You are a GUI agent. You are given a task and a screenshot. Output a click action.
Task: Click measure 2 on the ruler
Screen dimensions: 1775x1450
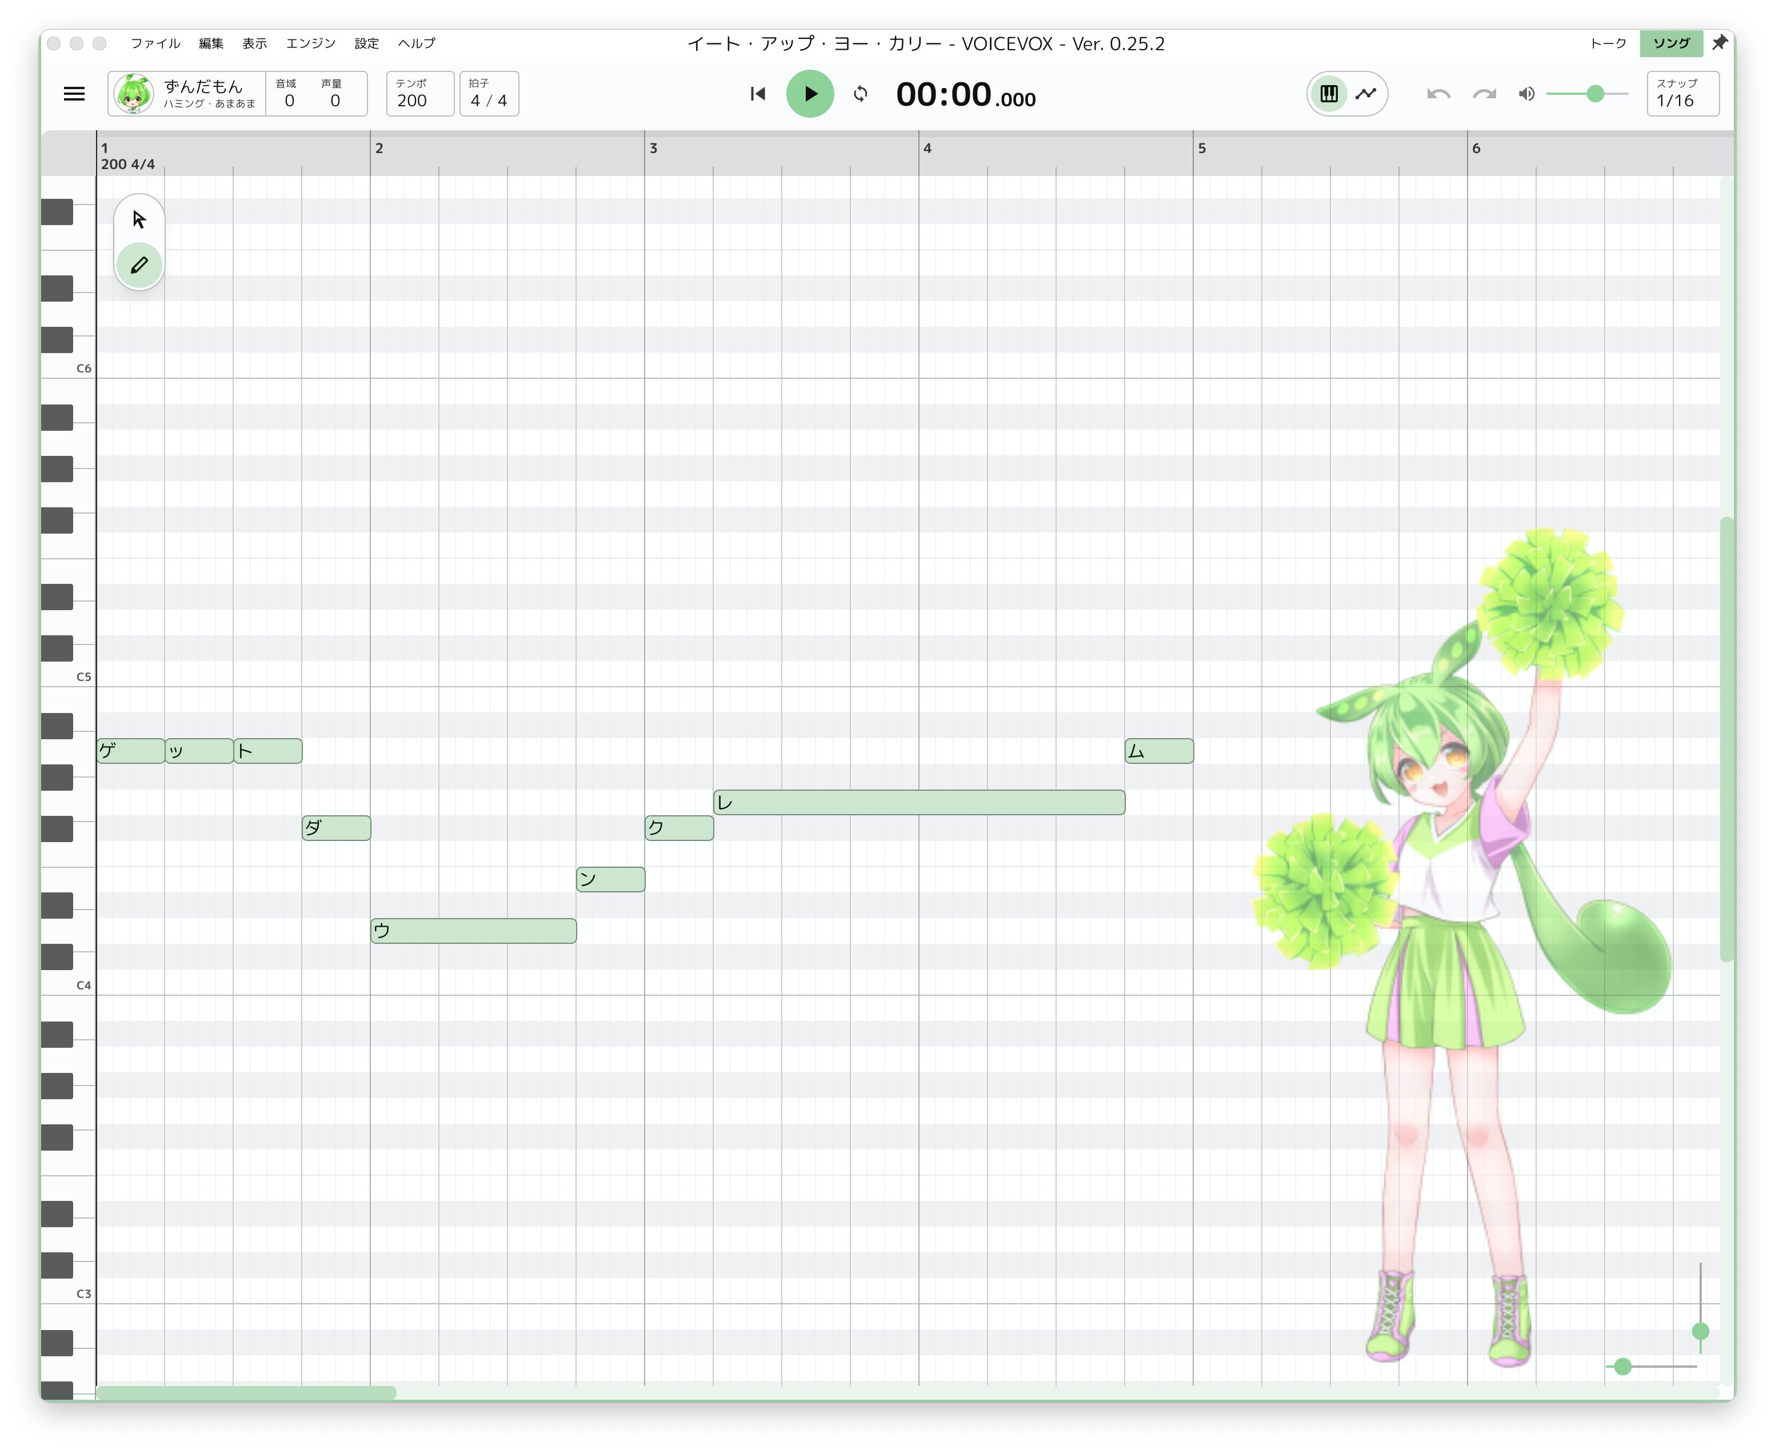pyautogui.click(x=379, y=149)
